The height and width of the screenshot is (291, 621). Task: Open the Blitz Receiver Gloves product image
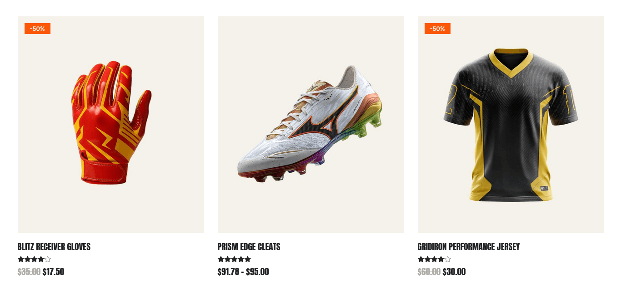point(111,125)
